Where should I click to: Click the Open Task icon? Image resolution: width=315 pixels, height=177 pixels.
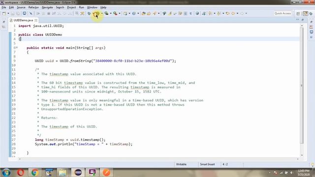click(x=149, y=13)
